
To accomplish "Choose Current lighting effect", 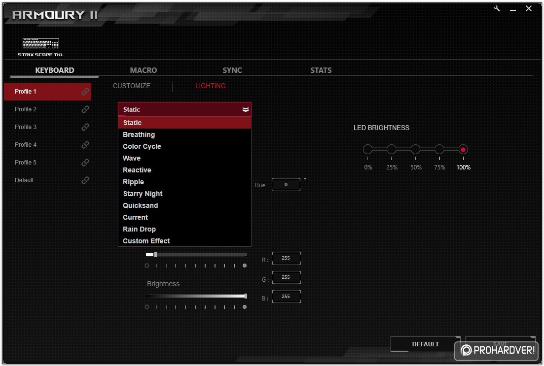I will pyautogui.click(x=184, y=217).
